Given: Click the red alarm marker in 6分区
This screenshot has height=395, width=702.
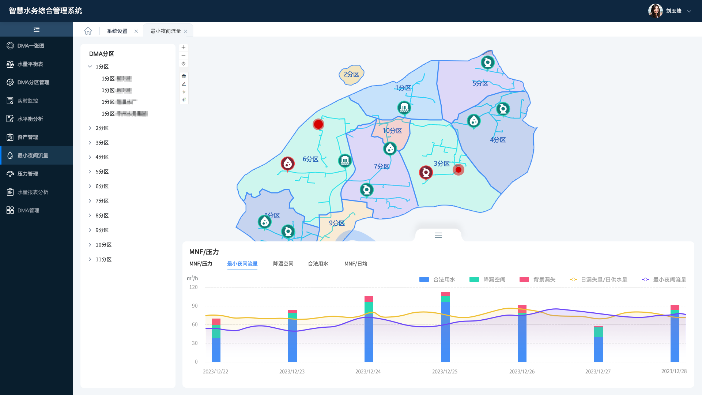Looking at the screenshot, I should (x=318, y=124).
